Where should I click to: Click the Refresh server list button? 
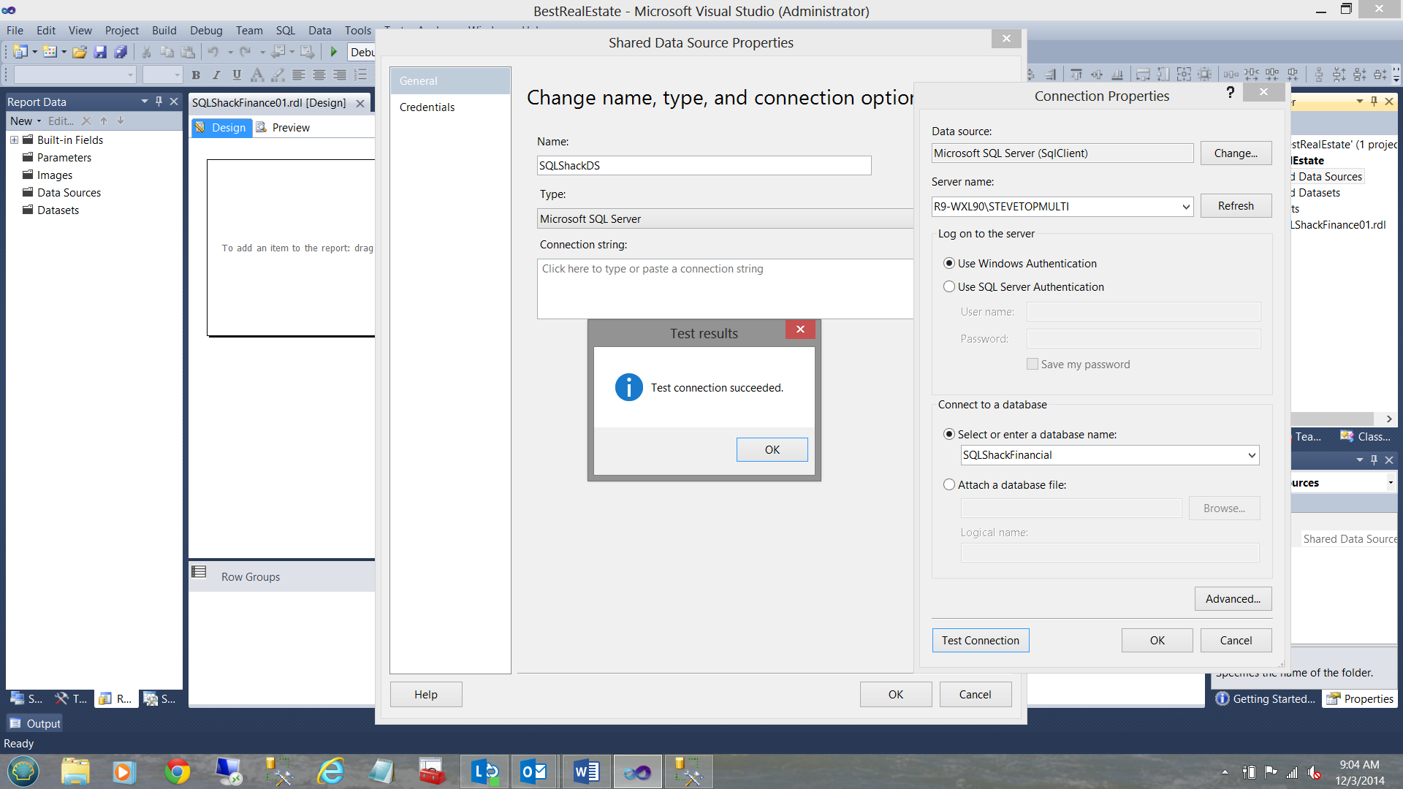click(1235, 206)
